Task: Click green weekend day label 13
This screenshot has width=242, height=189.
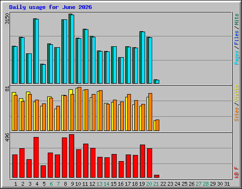Action: click(x=99, y=184)
